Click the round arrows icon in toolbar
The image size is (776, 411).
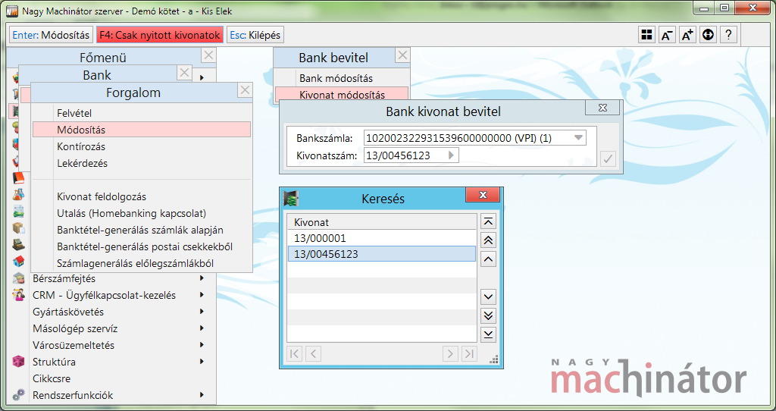pos(709,35)
